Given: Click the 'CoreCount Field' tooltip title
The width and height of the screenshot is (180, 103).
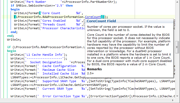Looking at the screenshot, I should point(101,21).
